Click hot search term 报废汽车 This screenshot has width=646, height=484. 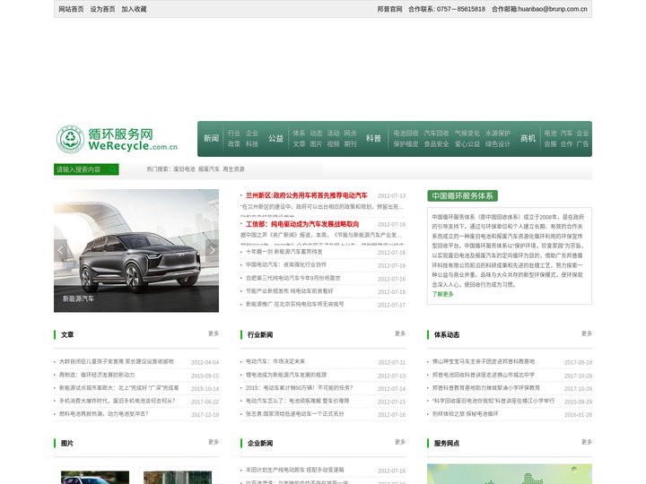(x=209, y=169)
